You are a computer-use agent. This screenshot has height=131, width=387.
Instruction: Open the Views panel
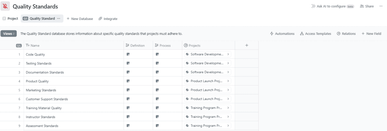tap(9, 34)
